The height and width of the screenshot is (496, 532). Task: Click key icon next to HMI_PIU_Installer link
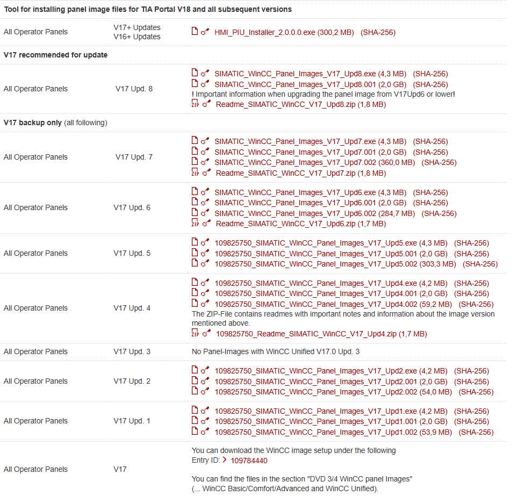coord(205,32)
